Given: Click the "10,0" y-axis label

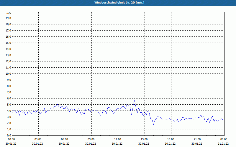Looking at the screenshot, I should 8,74.
